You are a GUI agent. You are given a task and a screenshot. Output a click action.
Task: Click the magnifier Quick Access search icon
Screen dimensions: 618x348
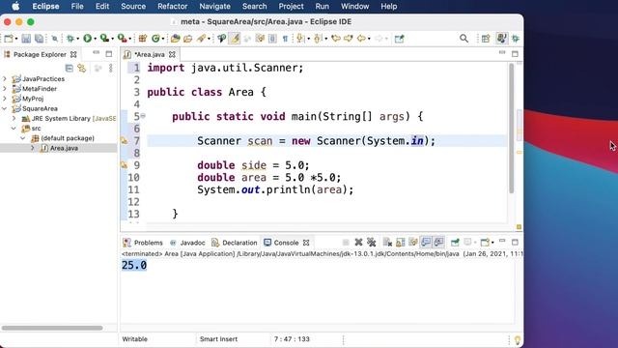463,39
